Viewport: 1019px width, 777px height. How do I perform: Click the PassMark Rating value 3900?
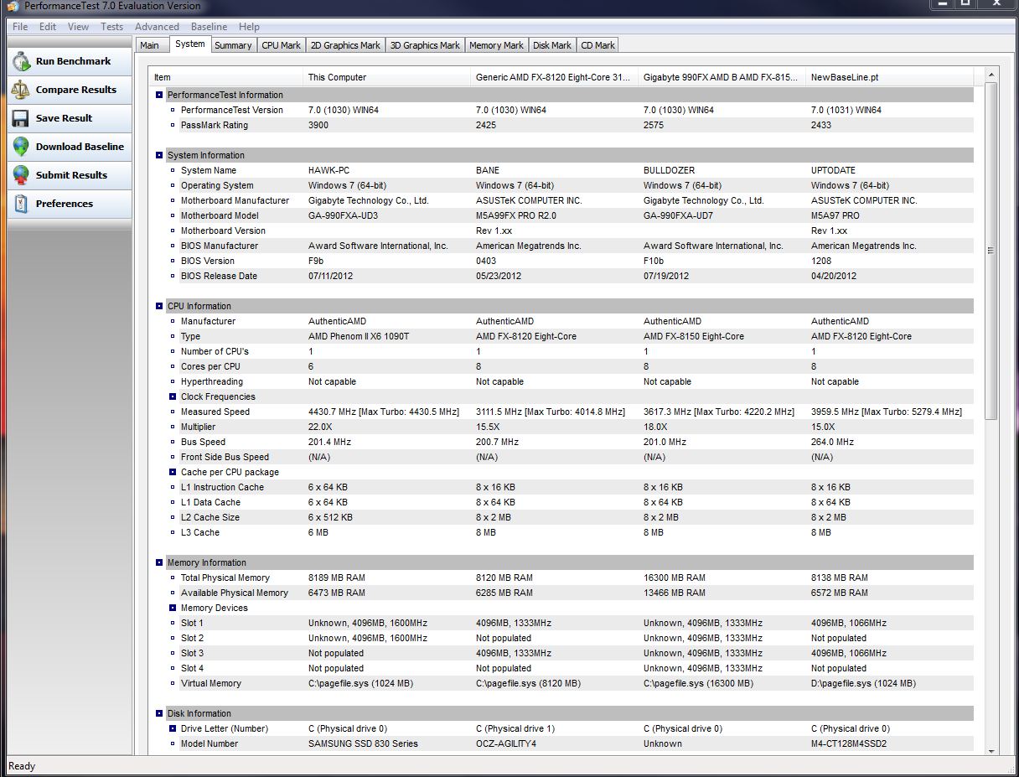click(318, 125)
